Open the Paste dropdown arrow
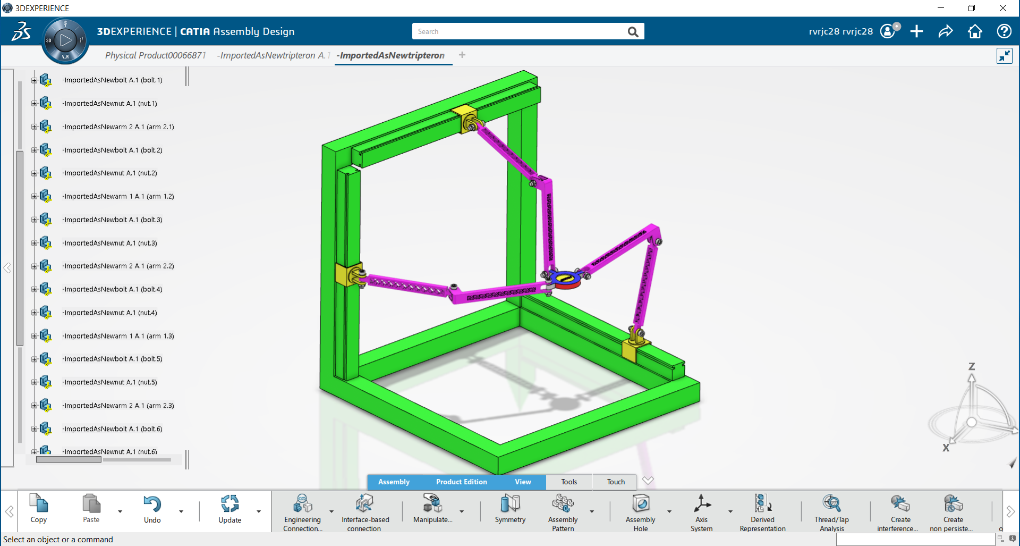This screenshot has width=1020, height=546. click(120, 511)
